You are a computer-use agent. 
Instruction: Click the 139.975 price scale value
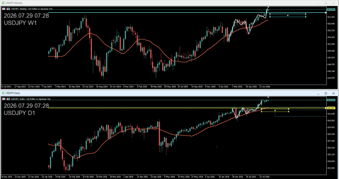tap(331, 78)
